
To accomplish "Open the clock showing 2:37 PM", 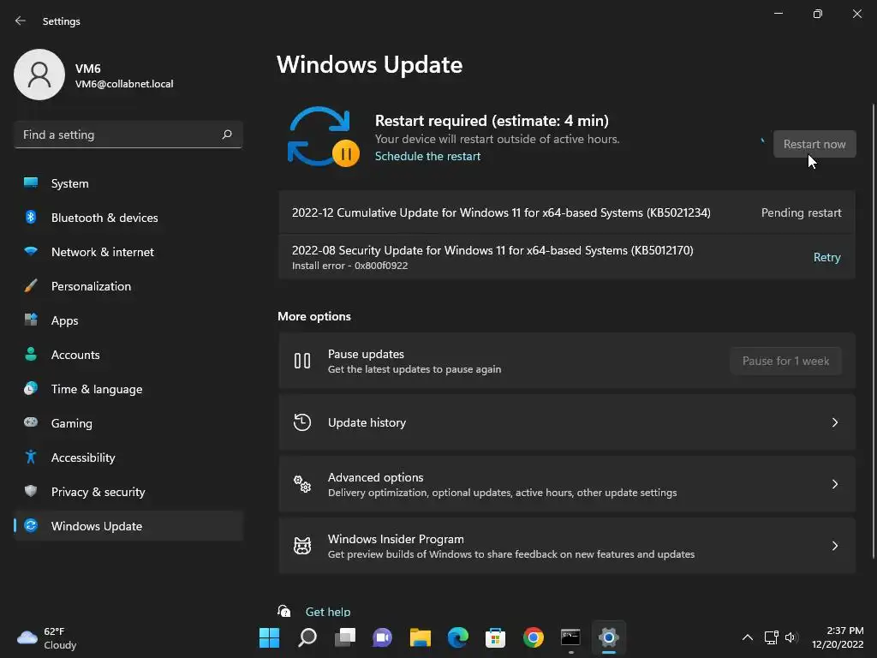I will 838,637.
